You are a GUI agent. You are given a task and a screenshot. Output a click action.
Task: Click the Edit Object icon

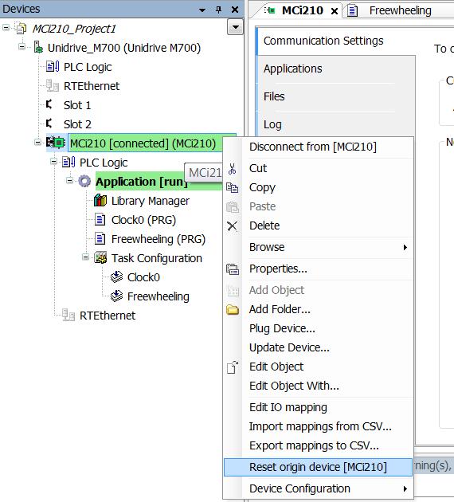click(233, 367)
